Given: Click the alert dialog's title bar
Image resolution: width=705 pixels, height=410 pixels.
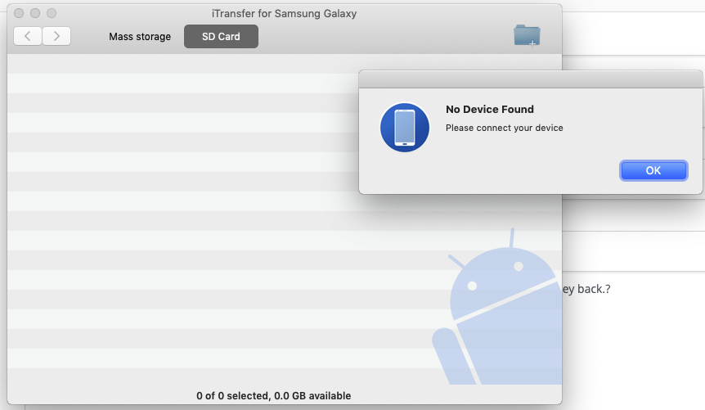Looking at the screenshot, I should pos(531,79).
